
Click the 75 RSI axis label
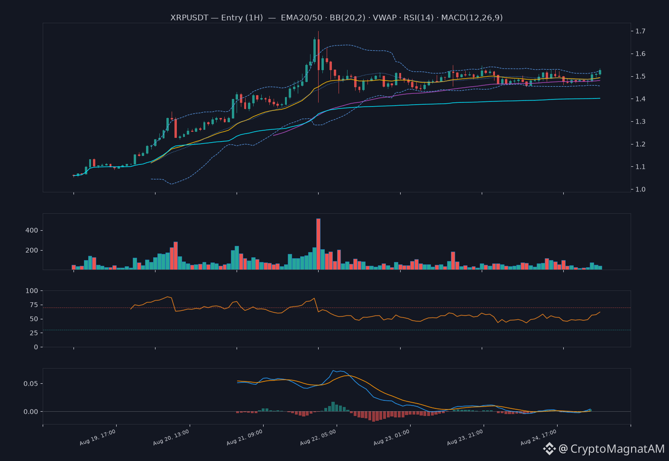point(34,305)
